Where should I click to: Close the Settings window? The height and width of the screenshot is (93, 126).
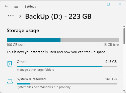[120, 4]
